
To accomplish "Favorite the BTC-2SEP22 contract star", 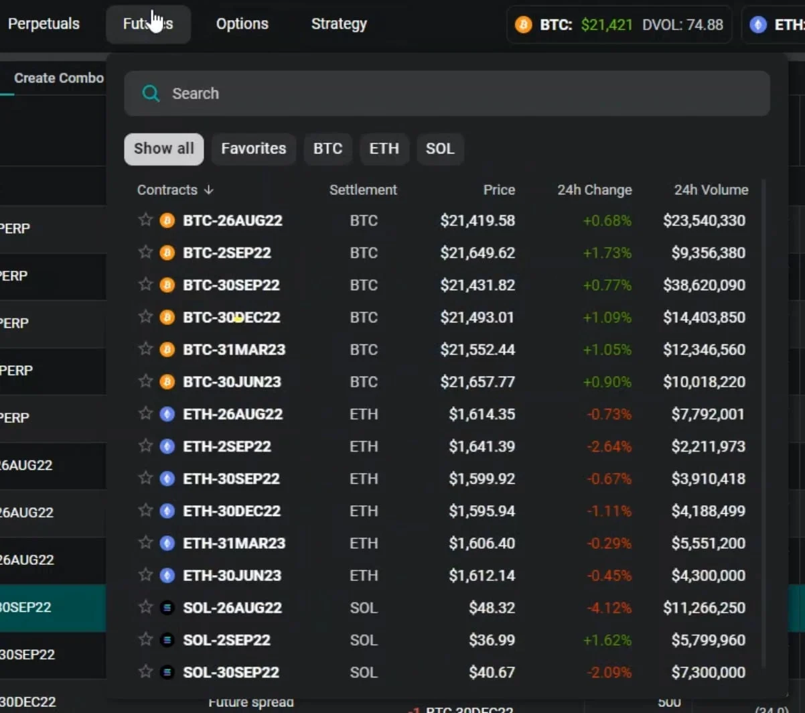I will (x=145, y=252).
